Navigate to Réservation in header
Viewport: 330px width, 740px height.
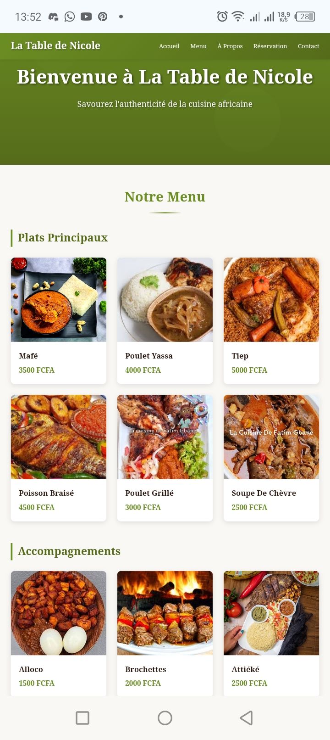click(x=270, y=46)
